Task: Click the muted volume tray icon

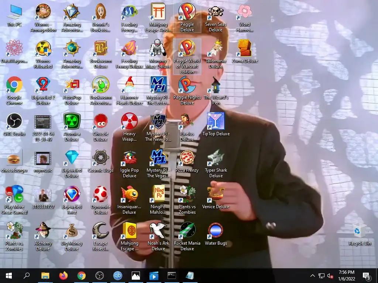Action: (x=330, y=276)
